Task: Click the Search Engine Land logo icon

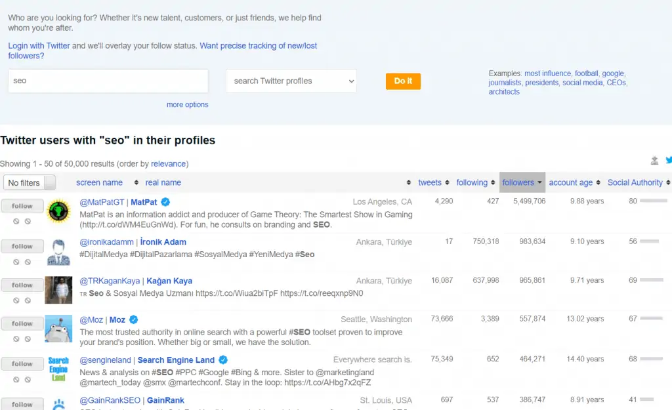Action: [58, 369]
